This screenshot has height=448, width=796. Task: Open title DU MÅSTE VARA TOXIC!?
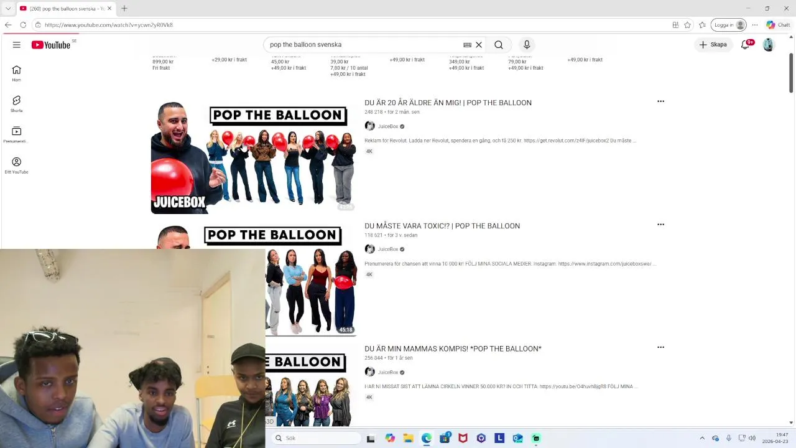click(442, 226)
